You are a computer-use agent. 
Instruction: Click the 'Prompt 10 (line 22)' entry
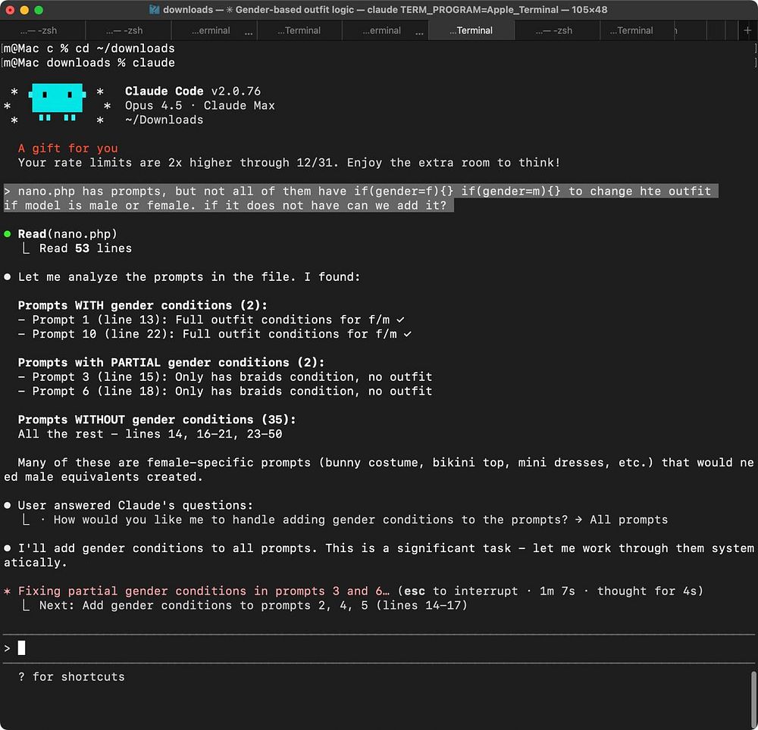(x=215, y=334)
